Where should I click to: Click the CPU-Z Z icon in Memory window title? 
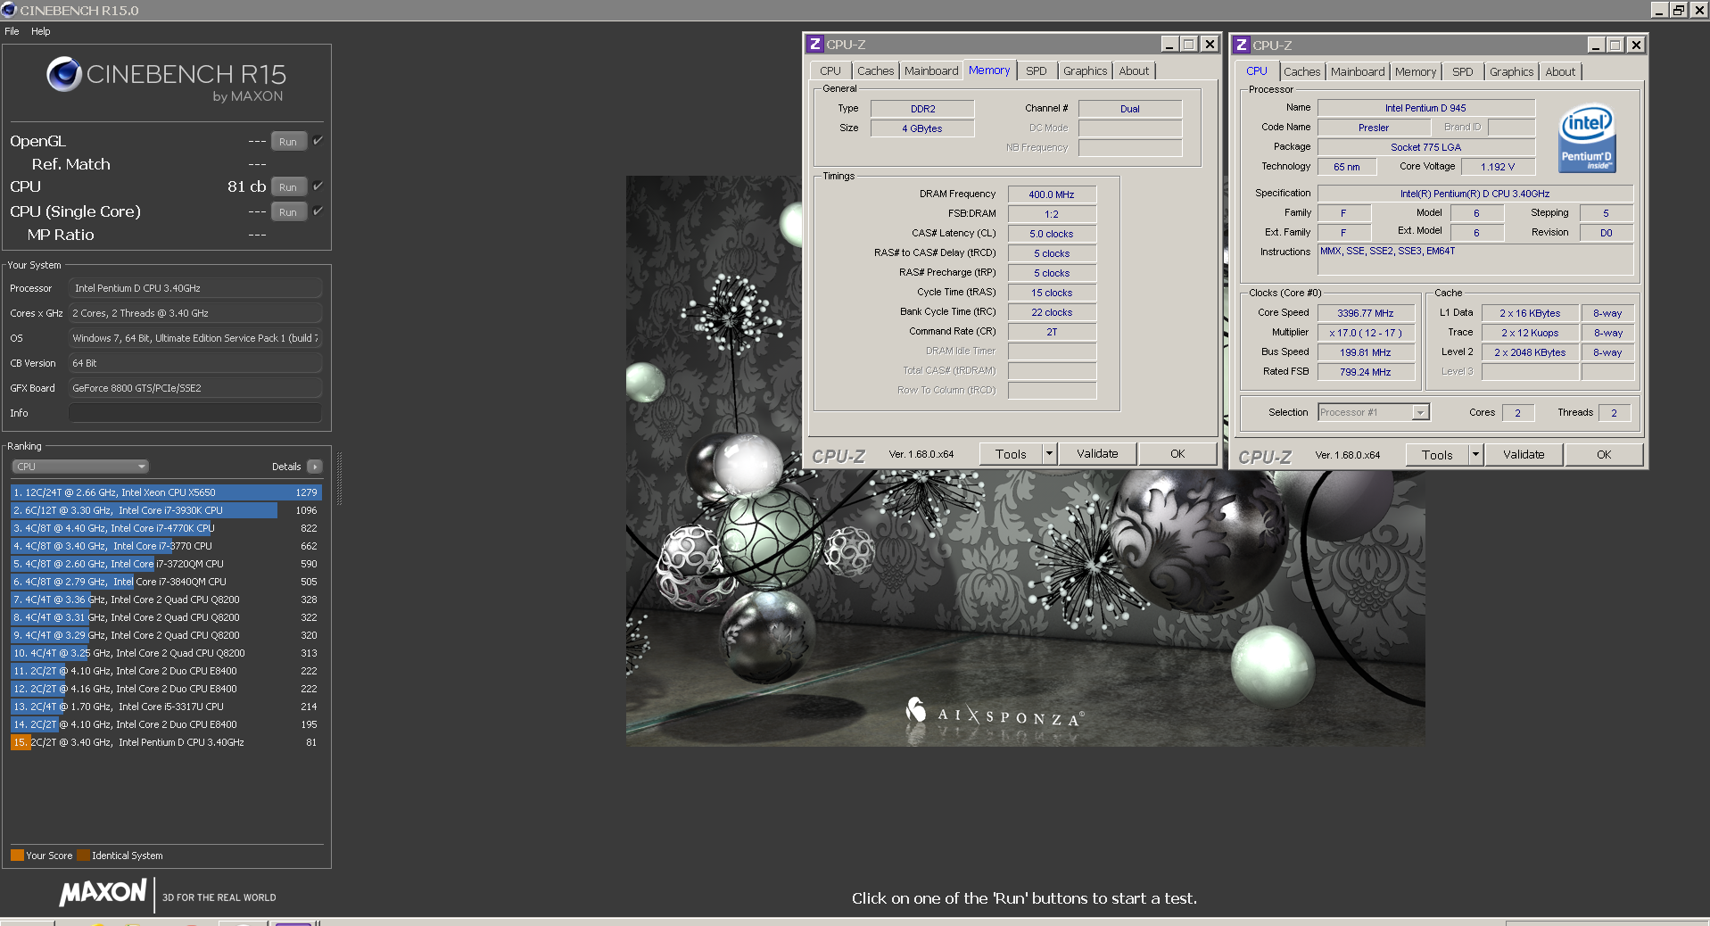click(814, 44)
